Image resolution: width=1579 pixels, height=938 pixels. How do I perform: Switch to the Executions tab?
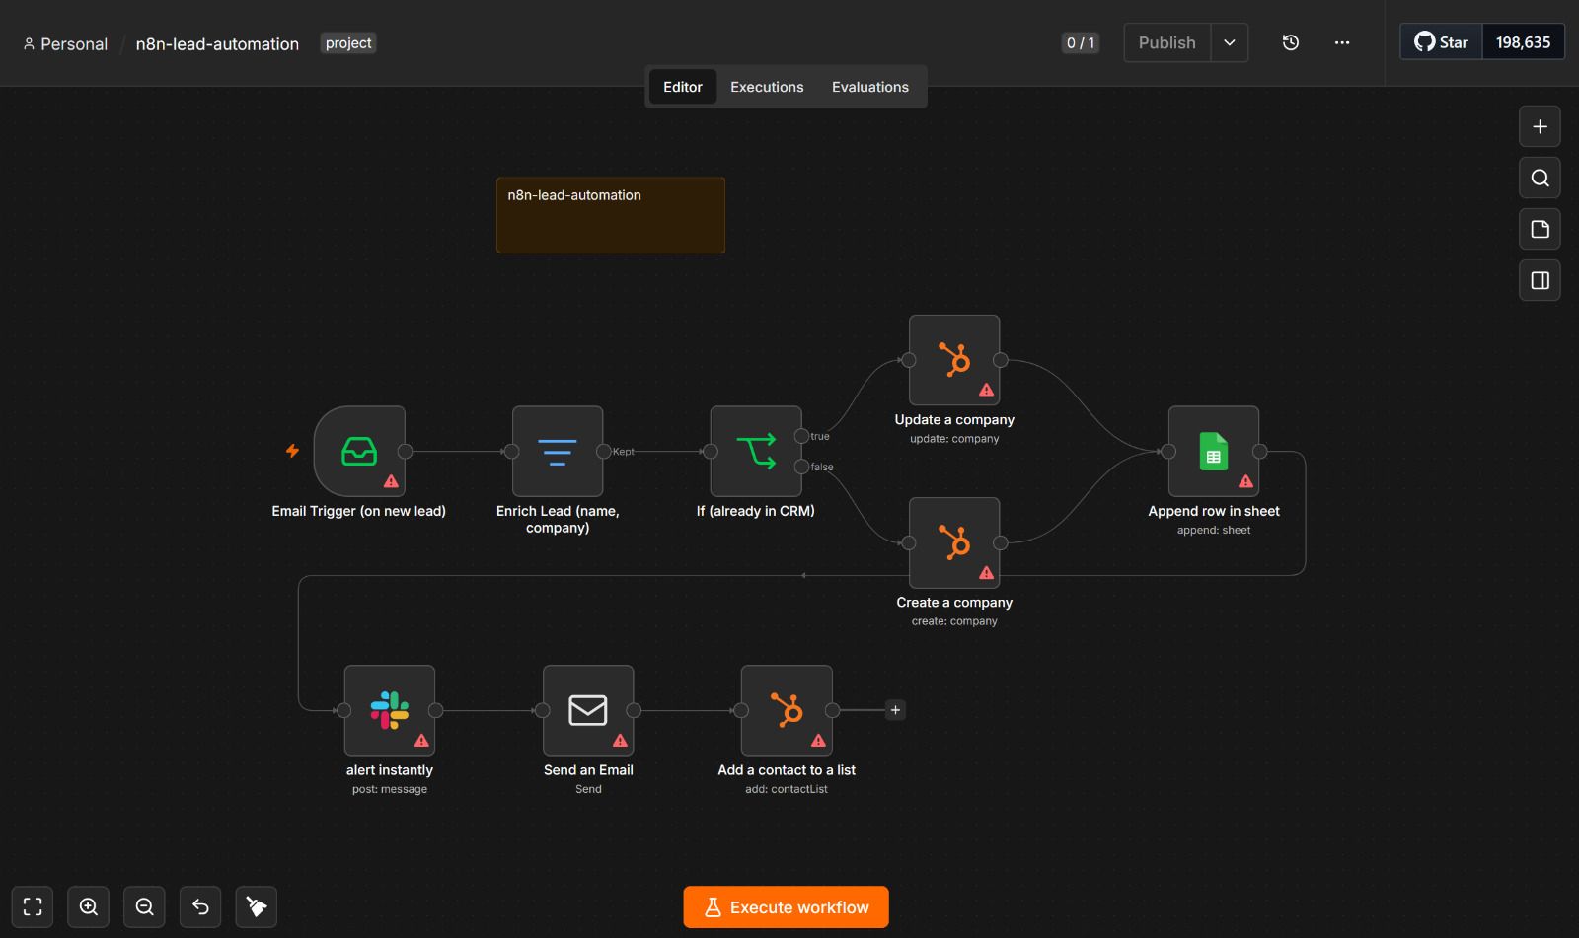767,87
